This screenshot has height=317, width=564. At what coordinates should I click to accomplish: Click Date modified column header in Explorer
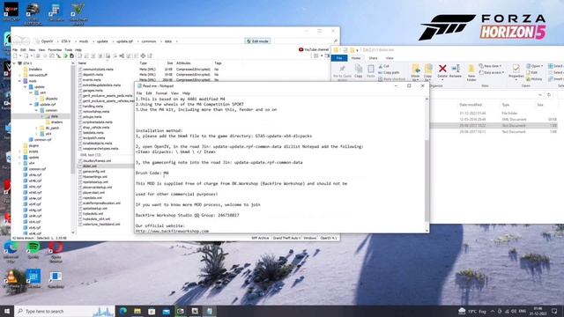(470, 105)
